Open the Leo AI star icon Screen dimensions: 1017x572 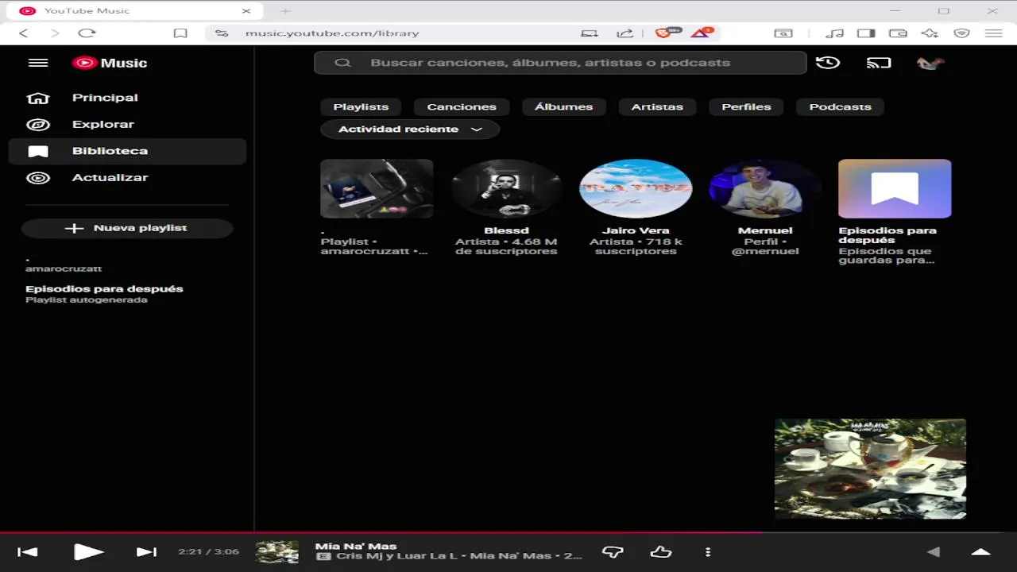point(930,33)
